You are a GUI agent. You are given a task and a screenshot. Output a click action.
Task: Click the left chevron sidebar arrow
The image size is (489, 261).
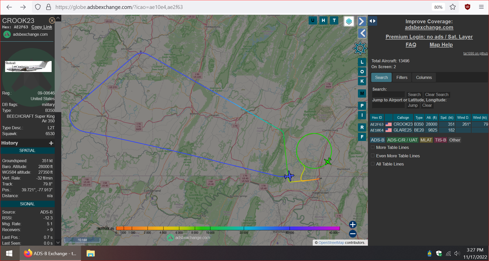362,33
